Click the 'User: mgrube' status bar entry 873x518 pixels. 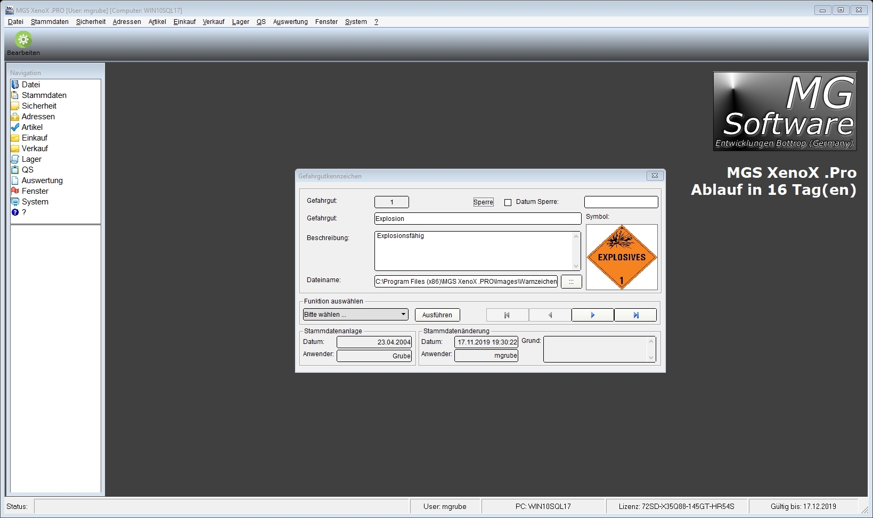(445, 507)
